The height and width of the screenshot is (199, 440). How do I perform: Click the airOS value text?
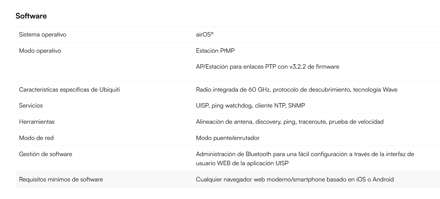(x=203, y=35)
